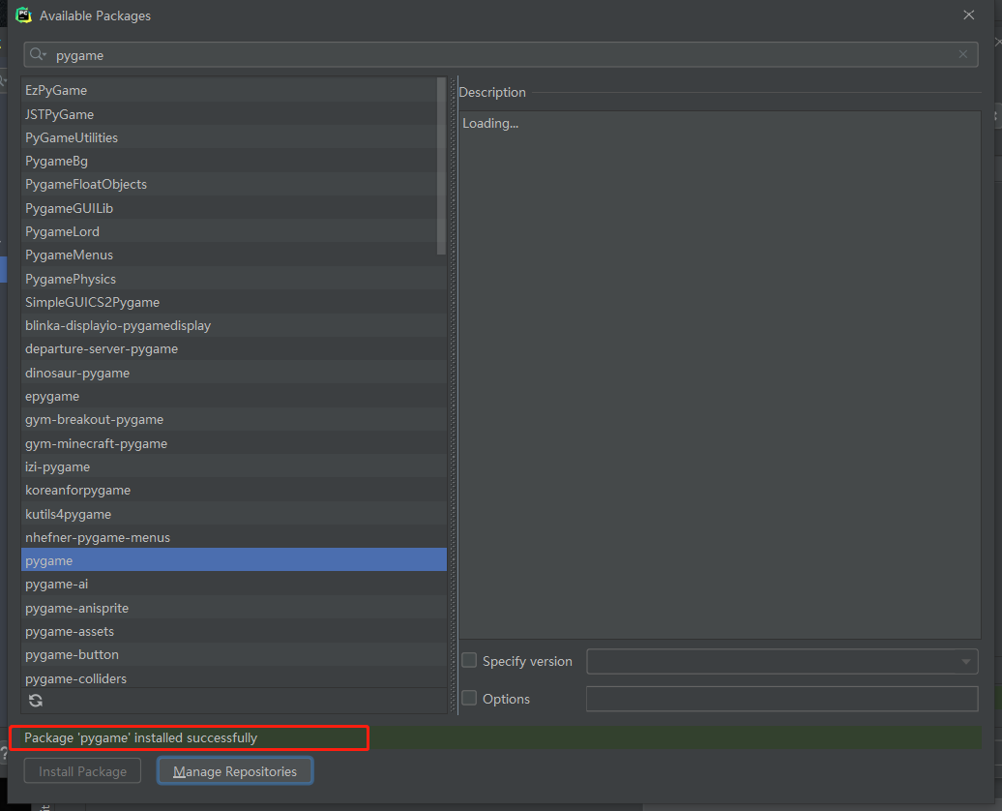Select SimpleGUICS2Pygame package

(234, 302)
